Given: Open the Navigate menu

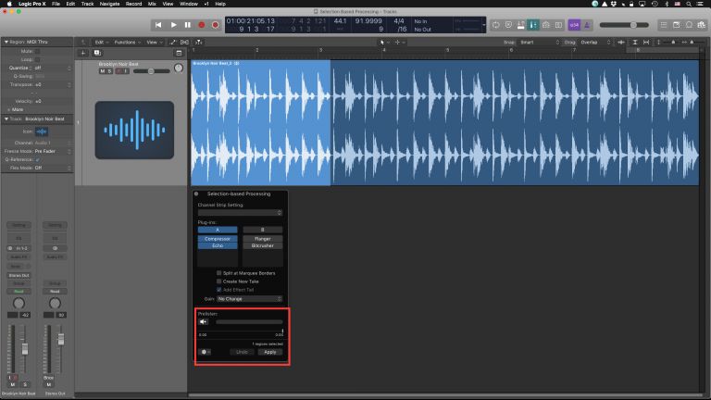Looking at the screenshot, I should coord(109,4).
